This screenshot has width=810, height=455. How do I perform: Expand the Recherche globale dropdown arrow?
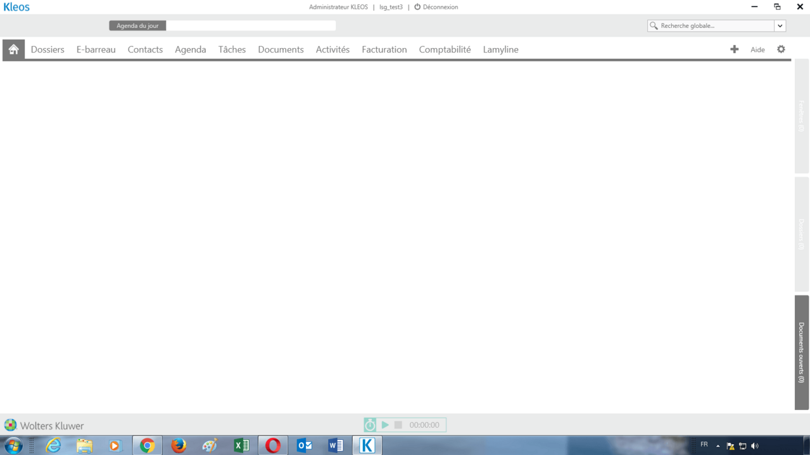780,26
